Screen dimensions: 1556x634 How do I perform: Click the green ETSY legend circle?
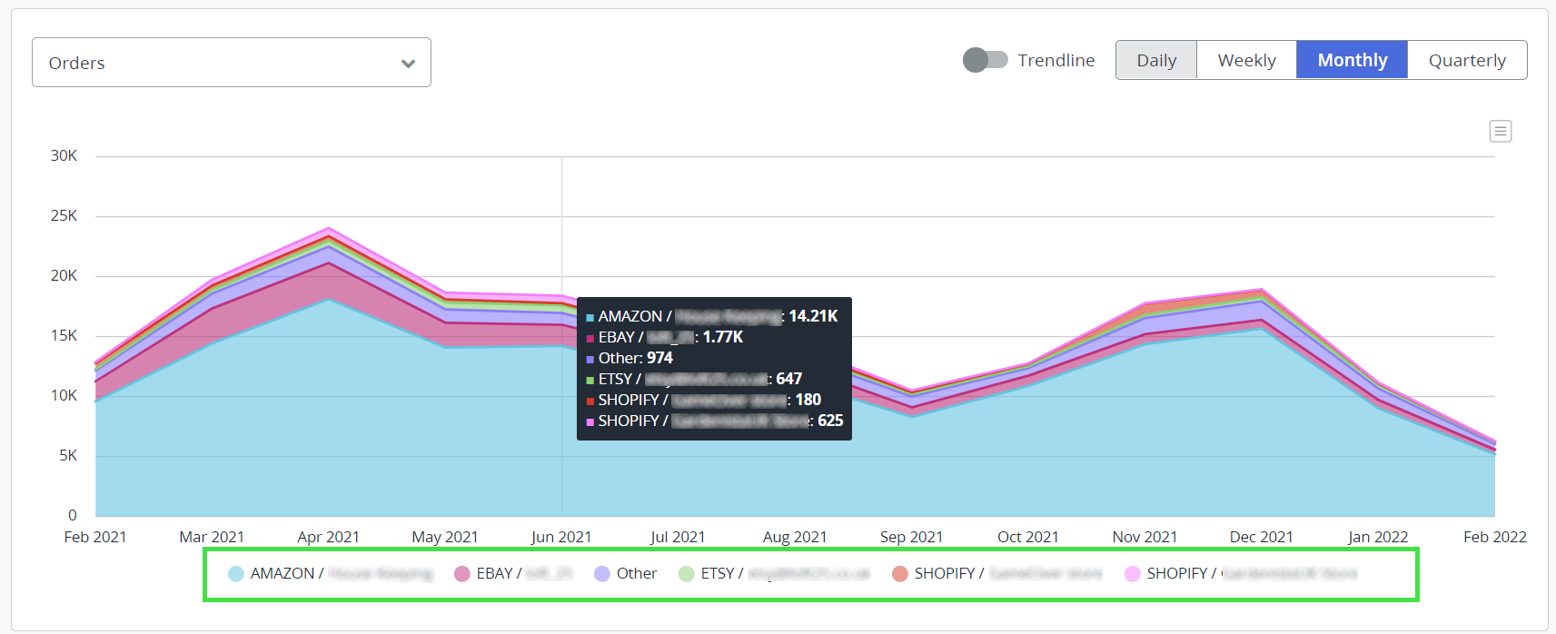pos(687,574)
